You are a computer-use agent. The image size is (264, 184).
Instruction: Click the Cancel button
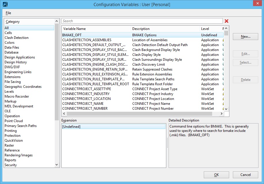[246, 175]
